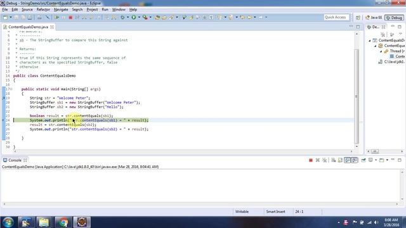Open the Window menu
The width and height of the screenshot is (406, 228).
pyautogui.click(x=119, y=9)
